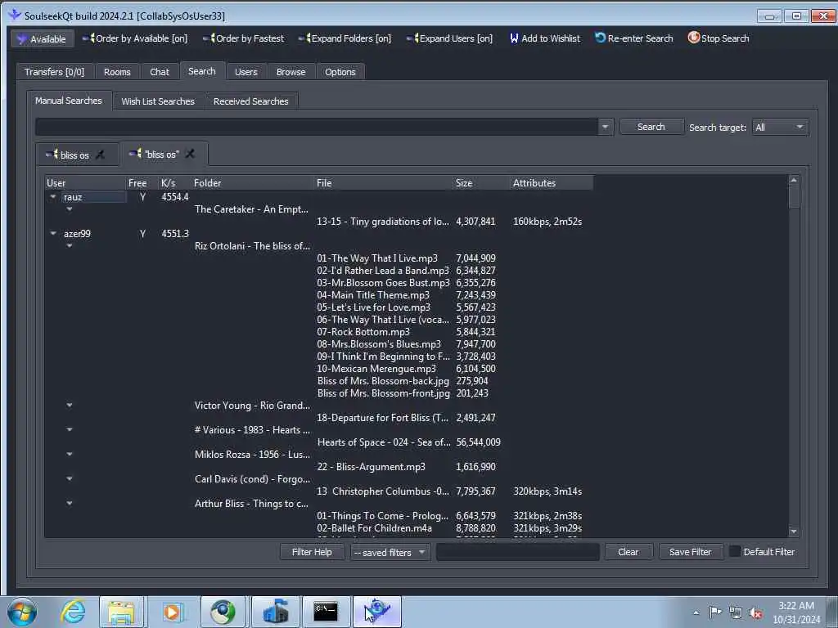Click the Search button
The width and height of the screenshot is (838, 628).
651,127
